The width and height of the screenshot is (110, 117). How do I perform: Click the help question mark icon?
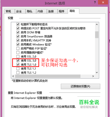tap(95, 2)
